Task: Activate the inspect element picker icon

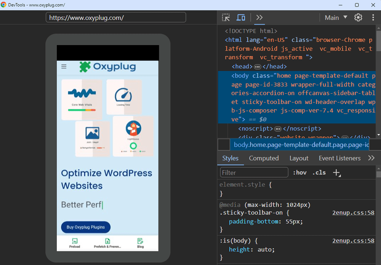Action: point(226,18)
